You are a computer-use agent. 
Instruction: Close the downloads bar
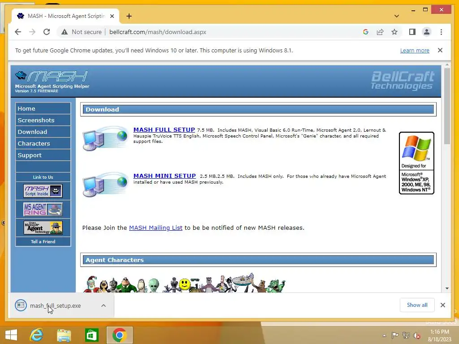(x=442, y=305)
